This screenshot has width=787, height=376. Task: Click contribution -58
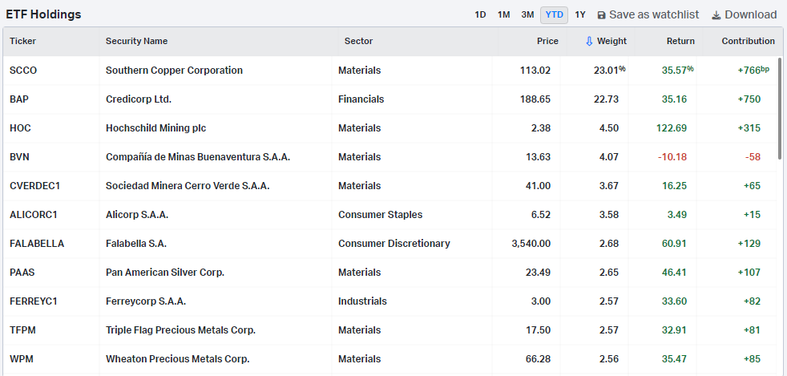pos(753,157)
